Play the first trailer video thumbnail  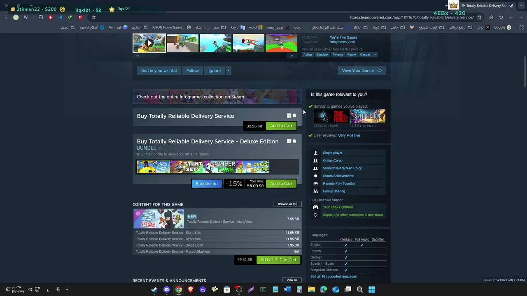coord(149,43)
